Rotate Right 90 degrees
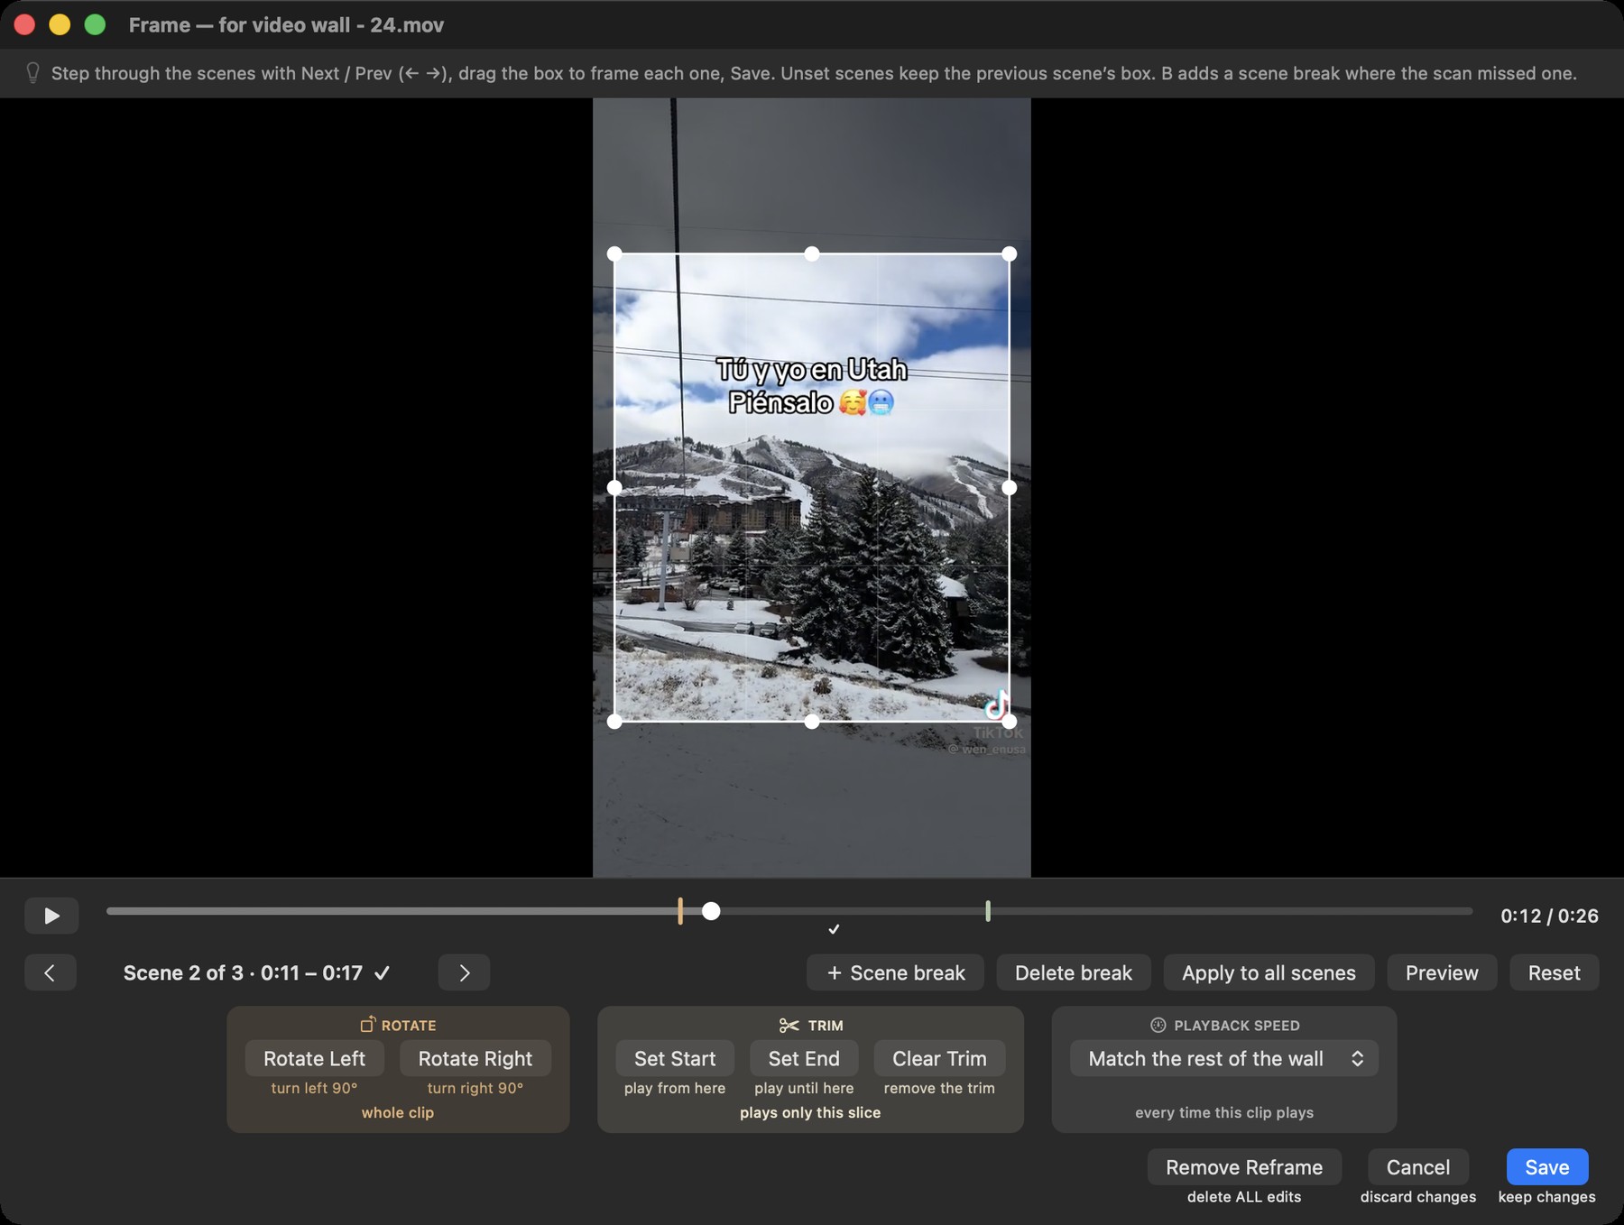This screenshot has width=1624, height=1225. tap(475, 1058)
